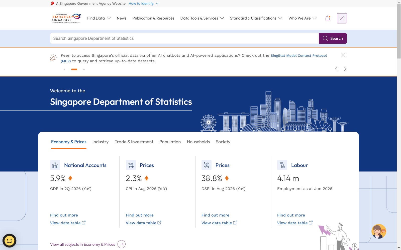
Task: Show the previous announcement with left arrow
Action: [x=336, y=69]
